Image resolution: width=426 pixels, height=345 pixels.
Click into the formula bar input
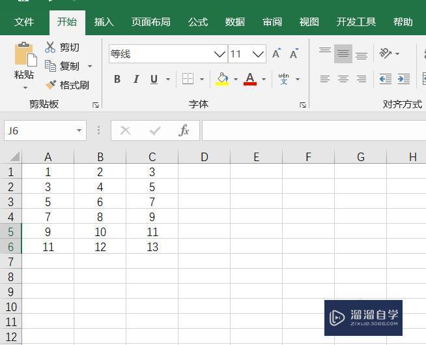pyautogui.click(x=314, y=130)
